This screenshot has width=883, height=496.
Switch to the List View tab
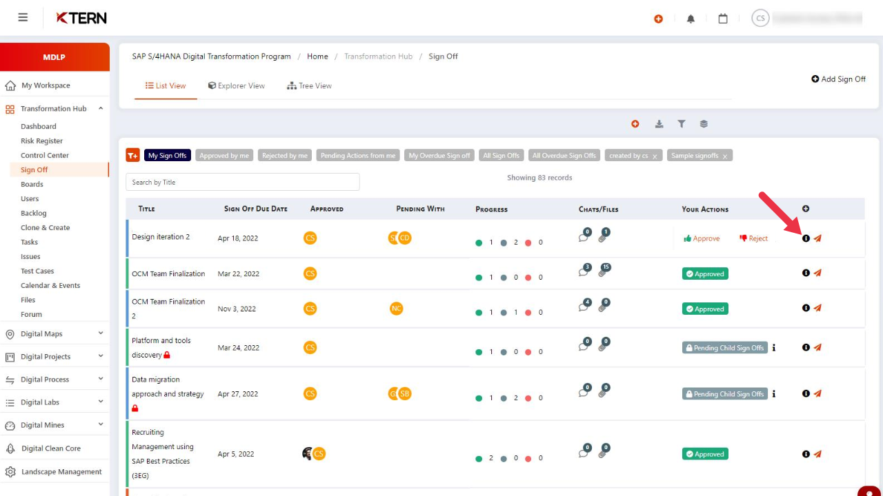(166, 85)
